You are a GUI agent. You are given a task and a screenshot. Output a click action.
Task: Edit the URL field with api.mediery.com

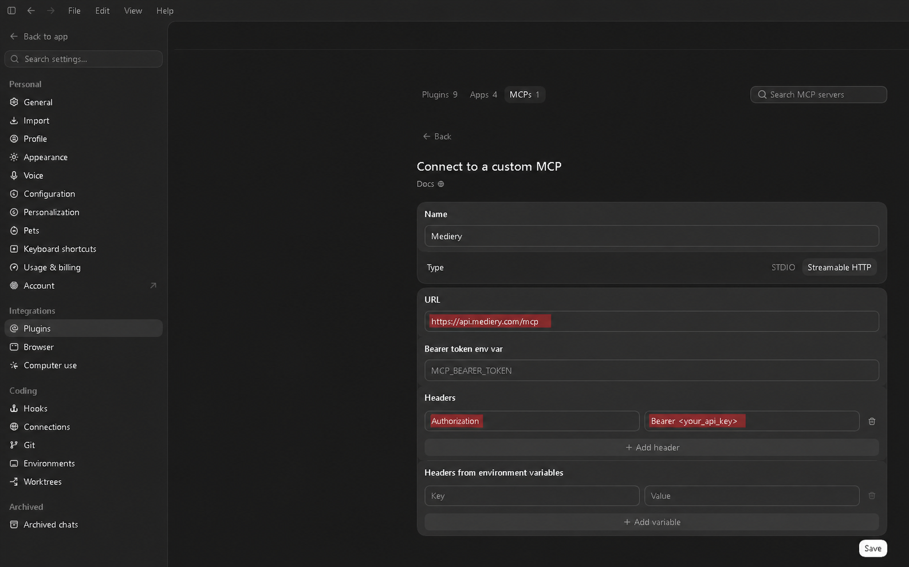pos(652,321)
